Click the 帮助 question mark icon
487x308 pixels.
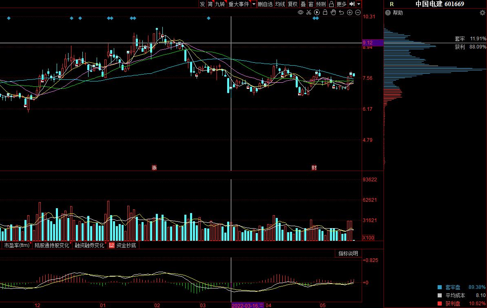[x=388, y=13]
